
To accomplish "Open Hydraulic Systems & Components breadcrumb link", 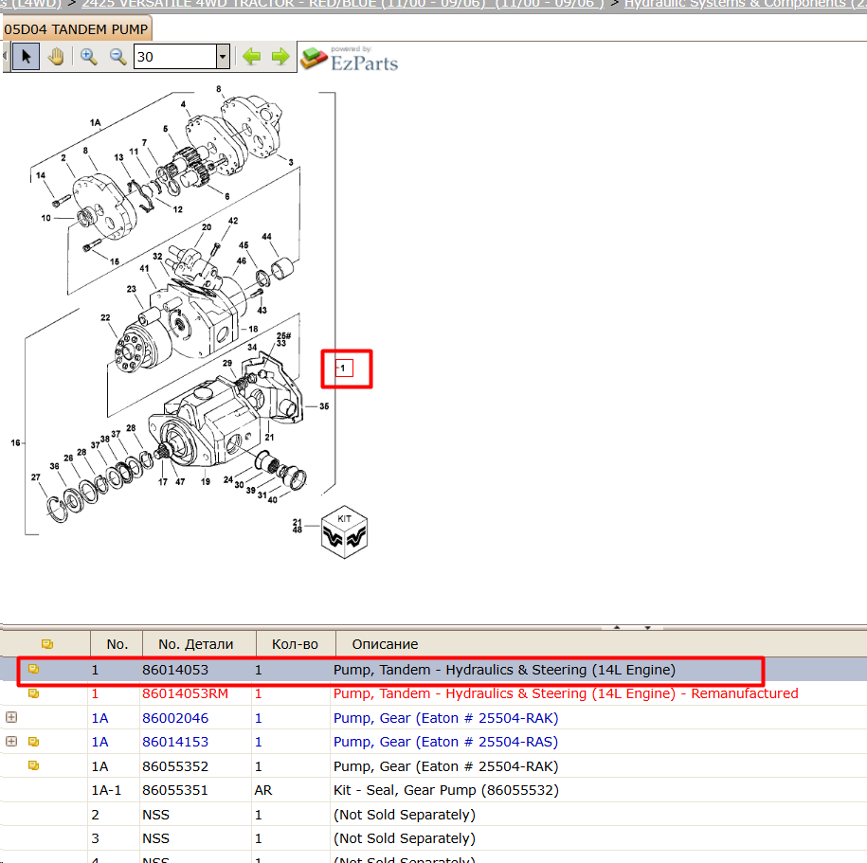I will [745, 4].
